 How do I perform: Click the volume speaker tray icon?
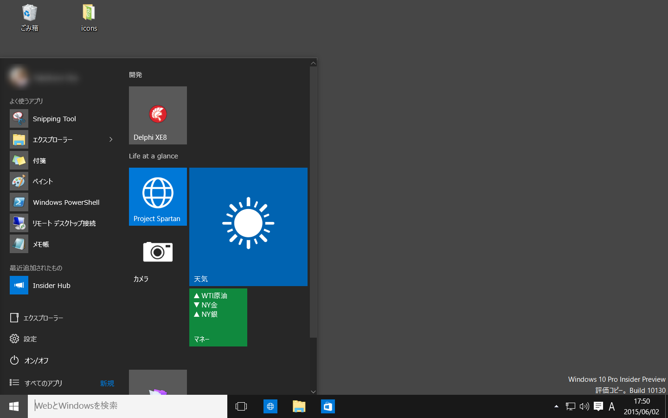coord(584,406)
